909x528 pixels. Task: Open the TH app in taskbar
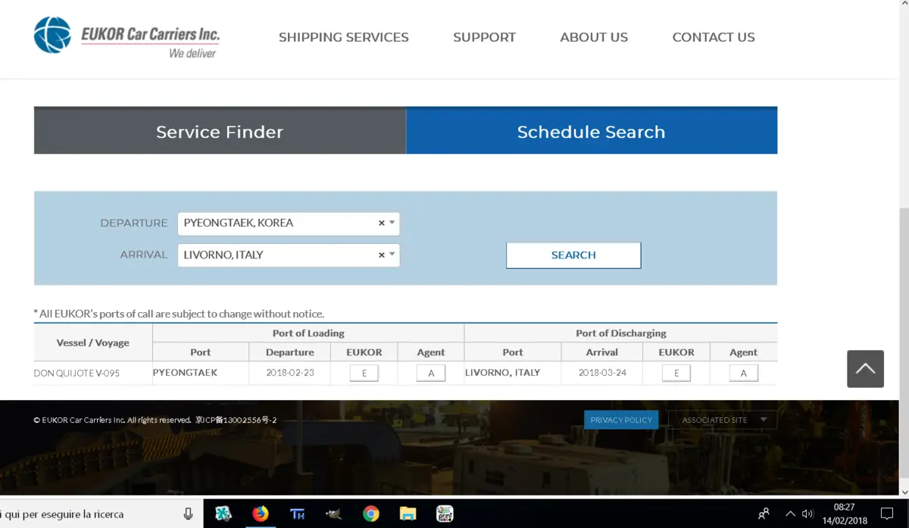297,514
